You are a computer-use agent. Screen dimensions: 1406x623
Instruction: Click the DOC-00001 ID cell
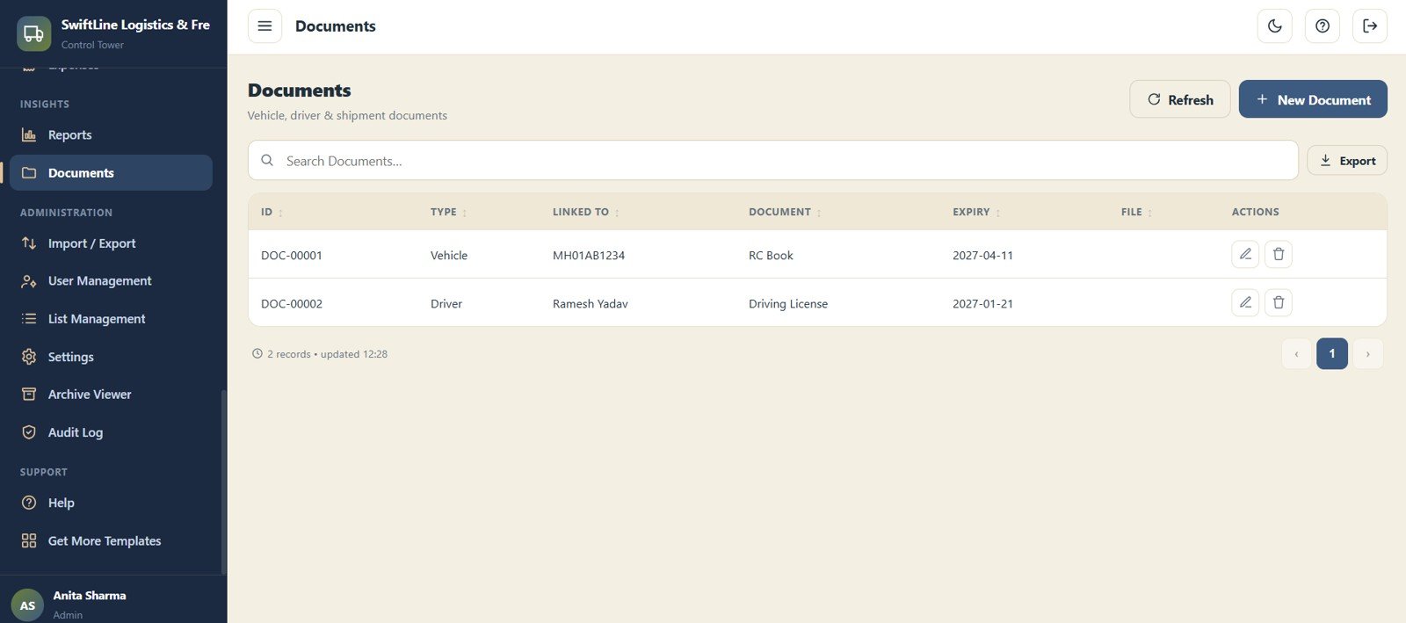point(292,255)
